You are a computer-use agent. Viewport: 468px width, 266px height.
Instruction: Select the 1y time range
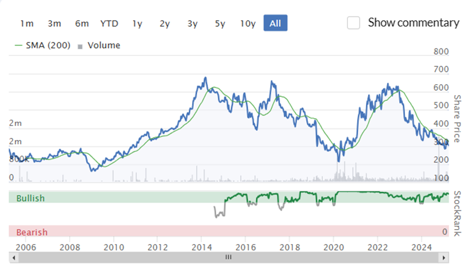point(137,23)
